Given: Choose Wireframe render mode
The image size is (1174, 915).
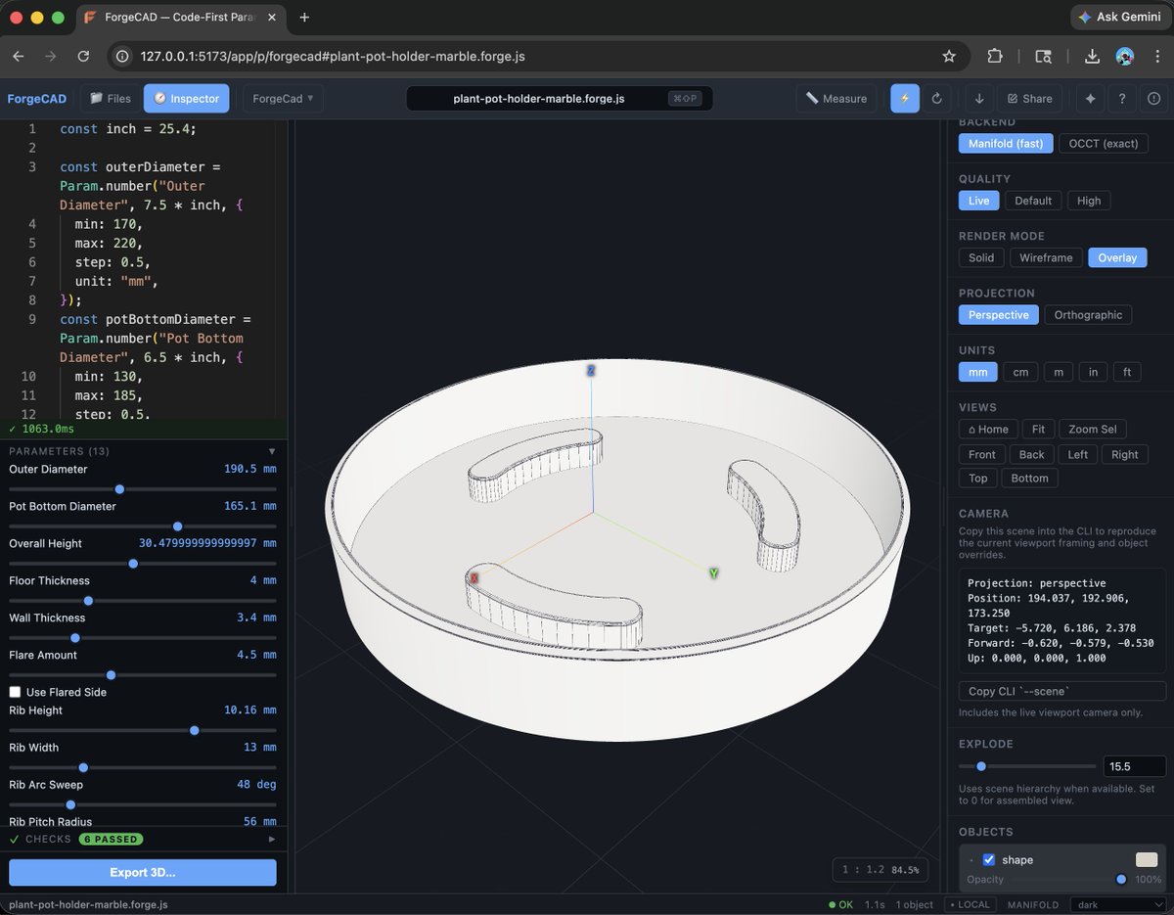Looking at the screenshot, I should [1046, 257].
